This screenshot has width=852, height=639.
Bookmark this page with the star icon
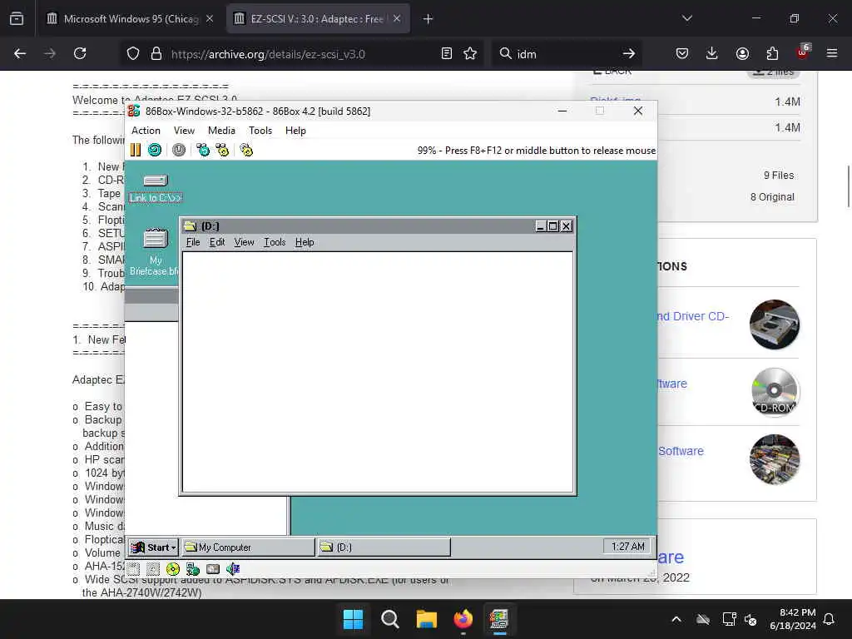coord(470,53)
